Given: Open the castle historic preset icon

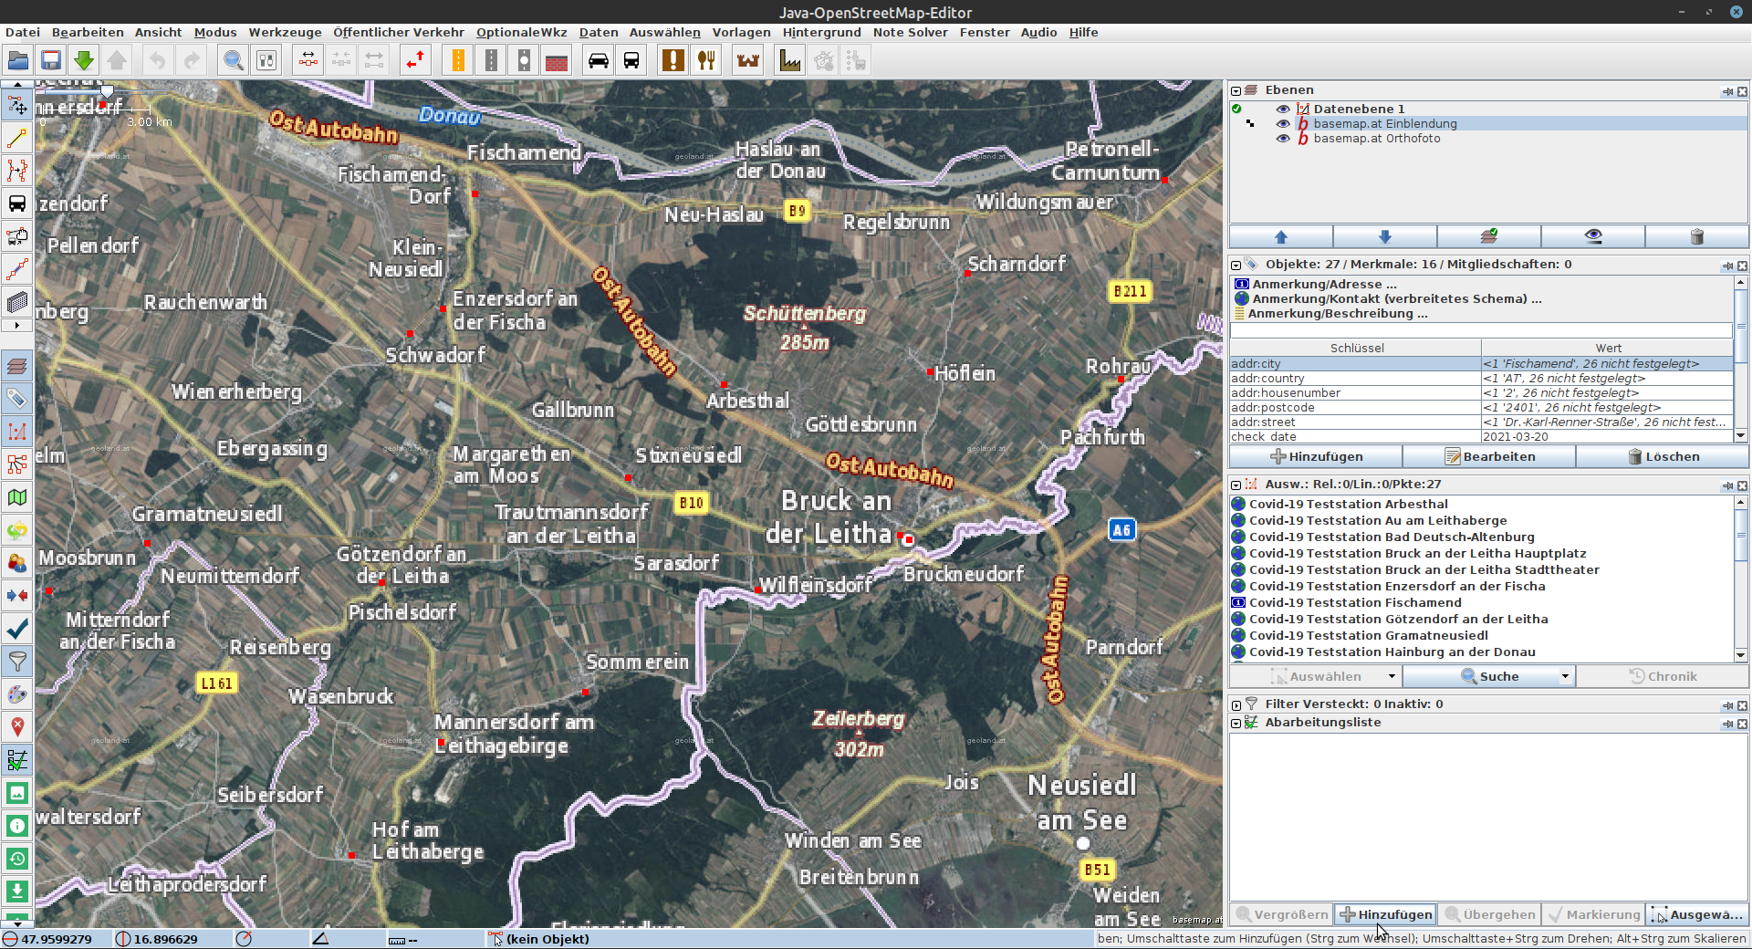Looking at the screenshot, I should click(x=748, y=61).
